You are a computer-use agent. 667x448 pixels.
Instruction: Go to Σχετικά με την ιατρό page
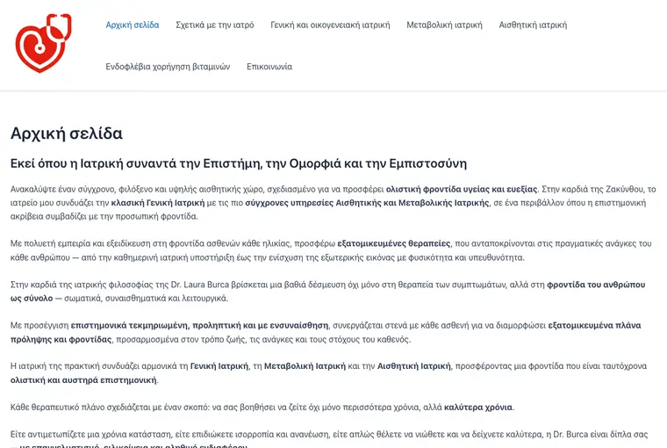point(215,25)
